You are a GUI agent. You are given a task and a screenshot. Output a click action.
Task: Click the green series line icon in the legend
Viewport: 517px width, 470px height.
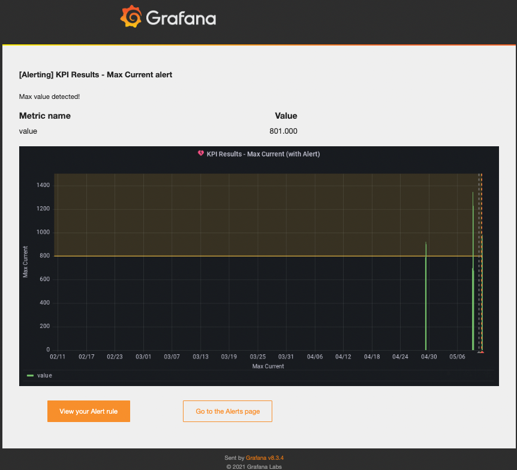pos(31,375)
